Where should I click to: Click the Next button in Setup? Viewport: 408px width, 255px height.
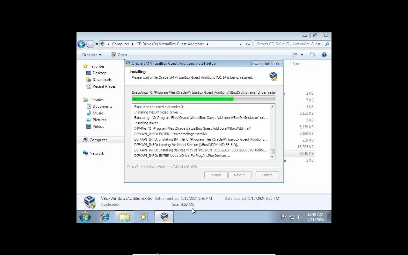click(240, 175)
